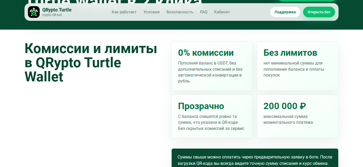Image resolution: width=363 pixels, height=167 pixels.
Task: Select the 0% комиссии card heading
Action: click(x=206, y=53)
